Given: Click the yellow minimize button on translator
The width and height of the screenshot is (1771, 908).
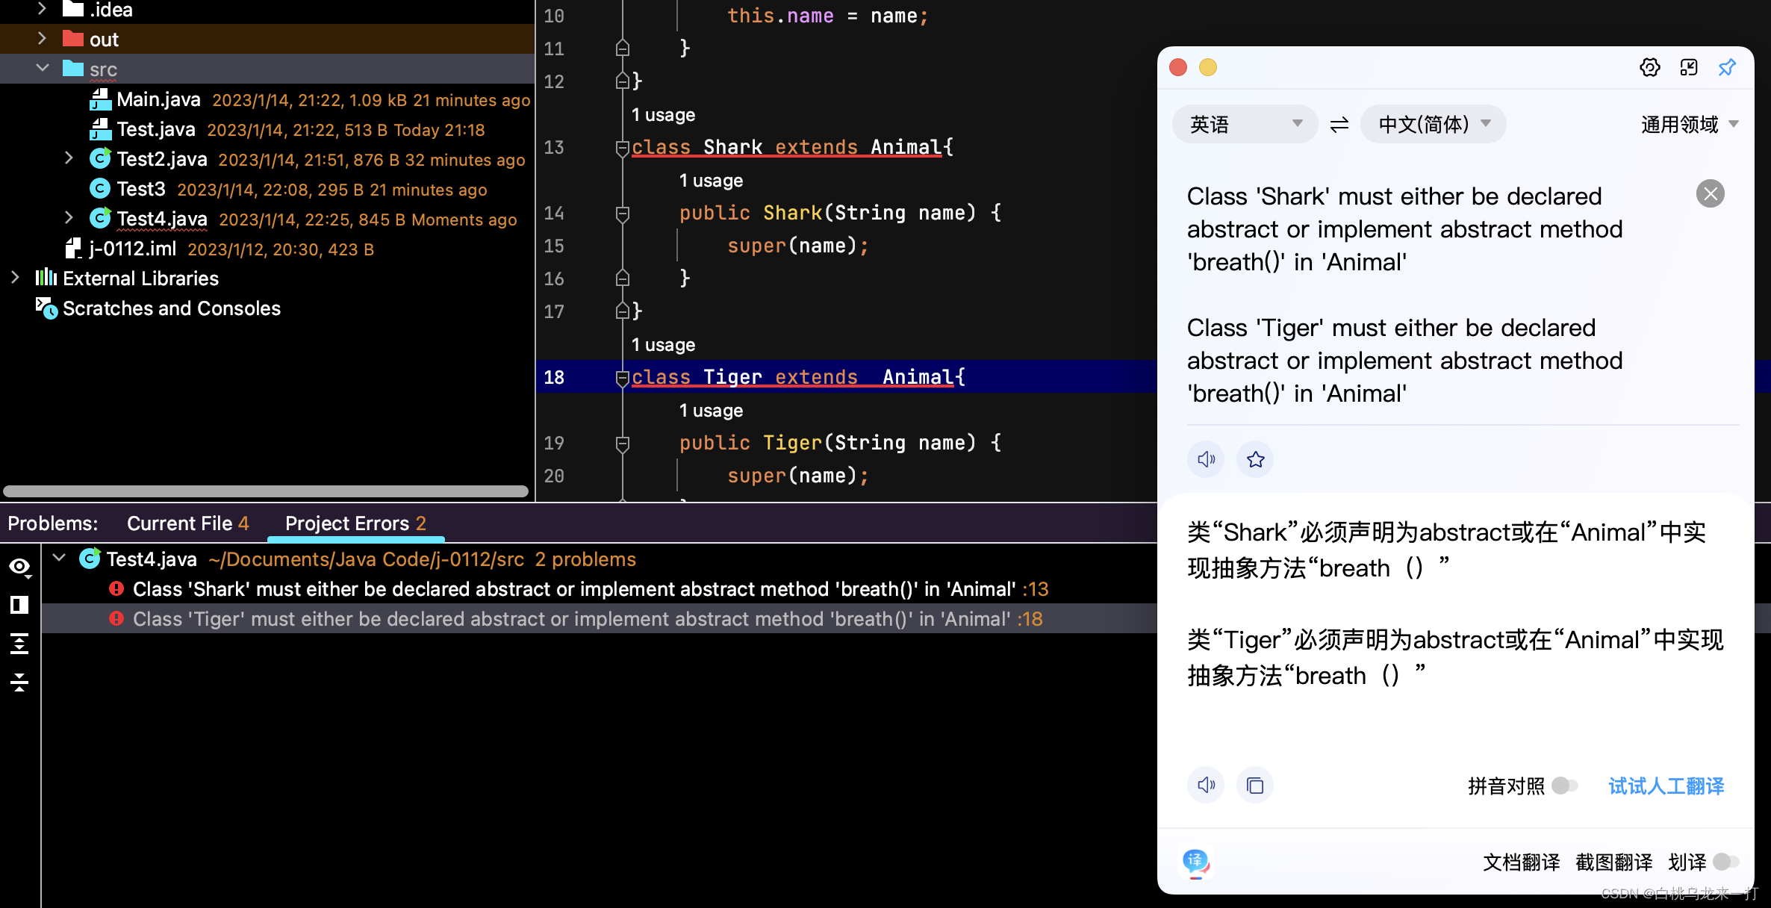Looking at the screenshot, I should coord(1208,68).
